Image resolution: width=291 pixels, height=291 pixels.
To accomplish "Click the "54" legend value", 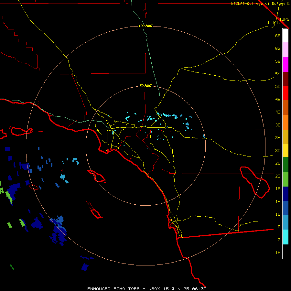I will (x=278, y=74).
